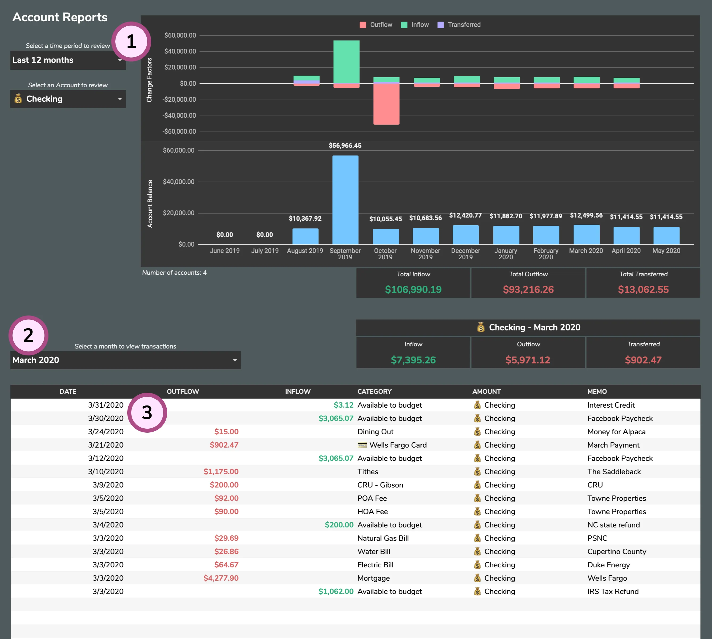Click the MEMO column header

[597, 391]
